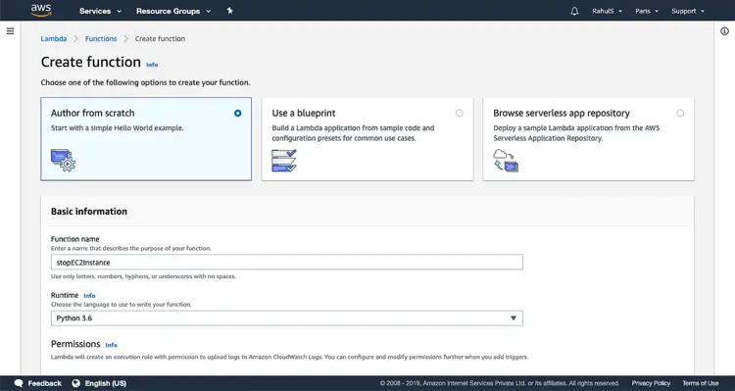This screenshot has height=391, width=735.
Task: Click the Use a blueprint card title
Action: coord(304,113)
